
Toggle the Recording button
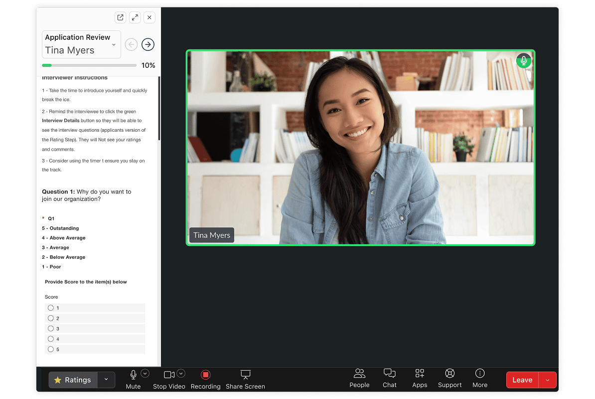click(x=205, y=380)
